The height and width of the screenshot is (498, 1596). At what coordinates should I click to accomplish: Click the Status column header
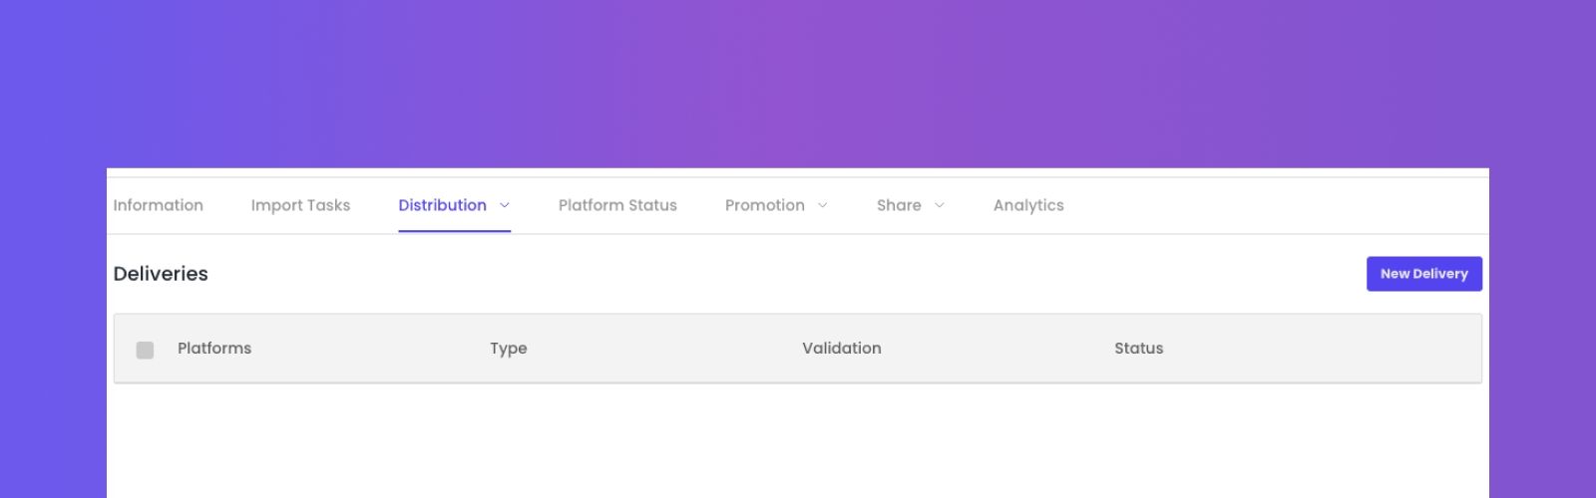coord(1138,349)
